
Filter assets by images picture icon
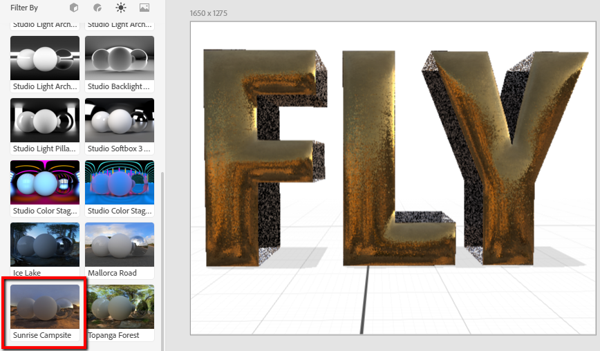(144, 8)
